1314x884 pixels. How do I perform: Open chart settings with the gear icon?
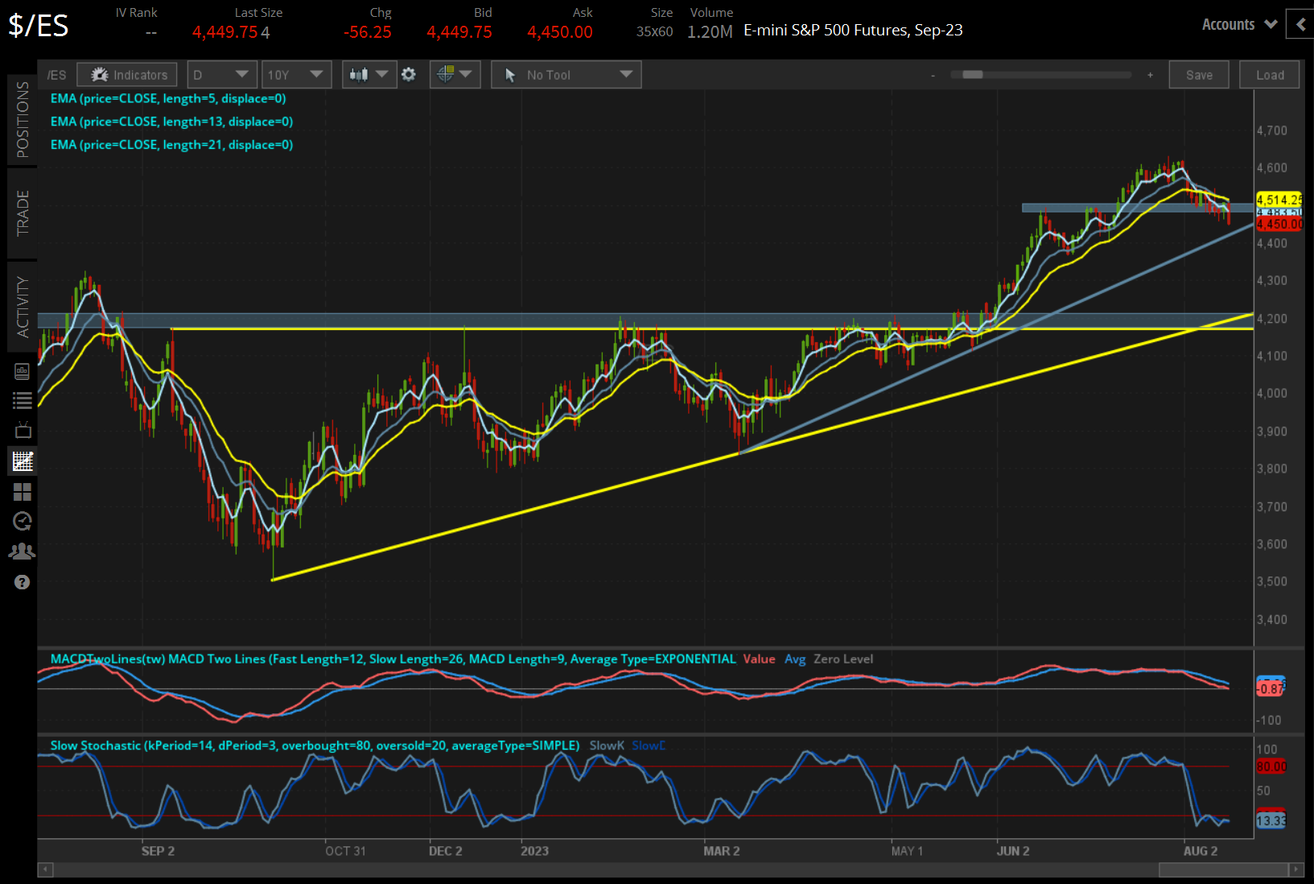click(x=409, y=74)
